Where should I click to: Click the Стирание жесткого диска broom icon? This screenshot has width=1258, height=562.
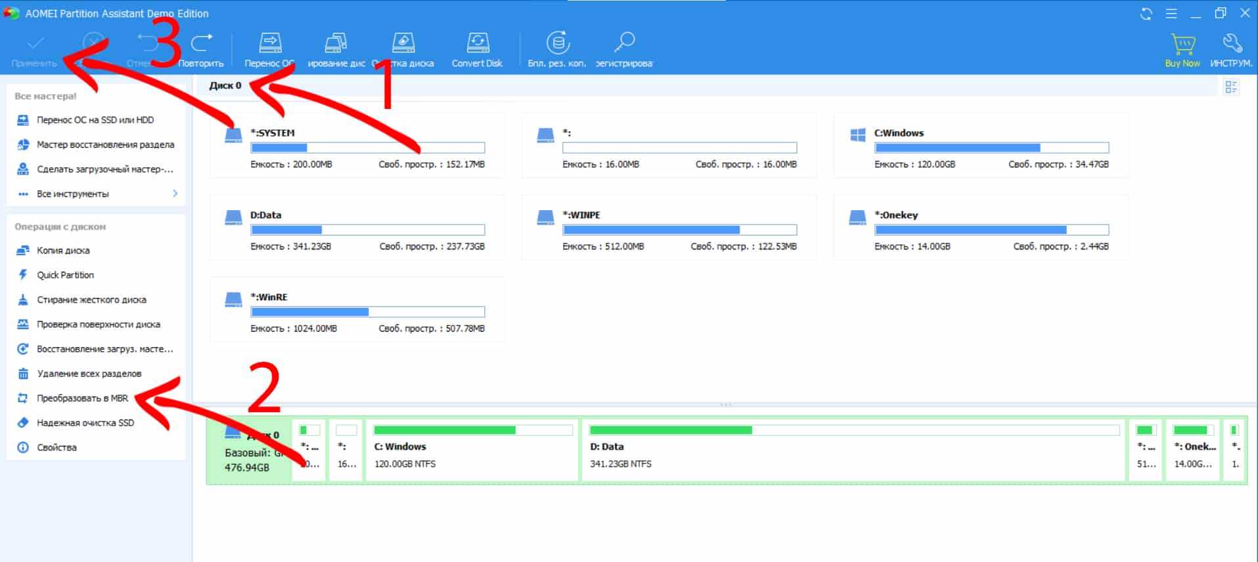pos(23,300)
